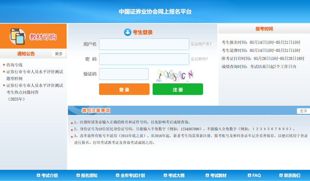Image resolution: width=310 pixels, height=181 pixels.
Task: Focus the 验证码 input field
Action: click(124, 74)
